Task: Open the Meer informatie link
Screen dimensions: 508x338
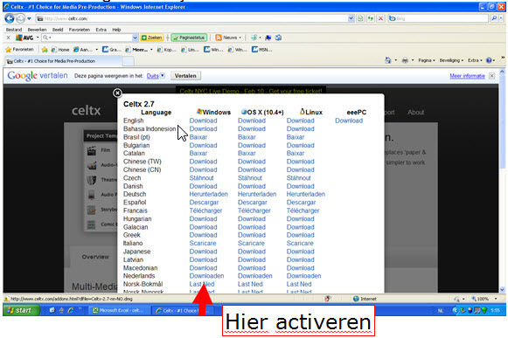Action: click(467, 76)
